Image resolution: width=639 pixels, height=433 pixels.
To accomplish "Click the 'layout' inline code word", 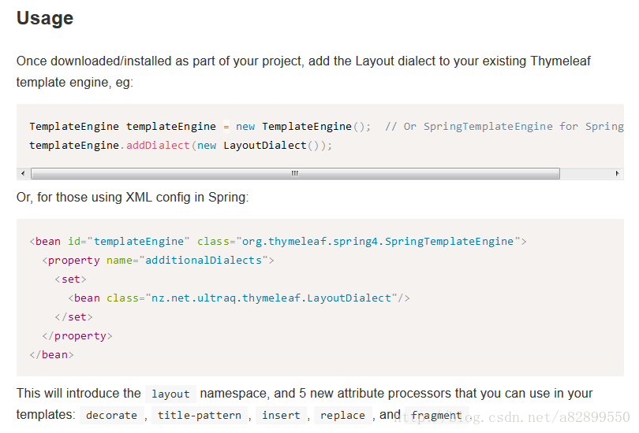I will click(x=170, y=394).
